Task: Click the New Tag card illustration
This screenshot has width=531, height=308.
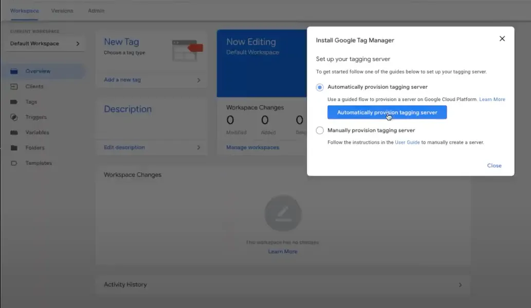Action: [x=187, y=50]
